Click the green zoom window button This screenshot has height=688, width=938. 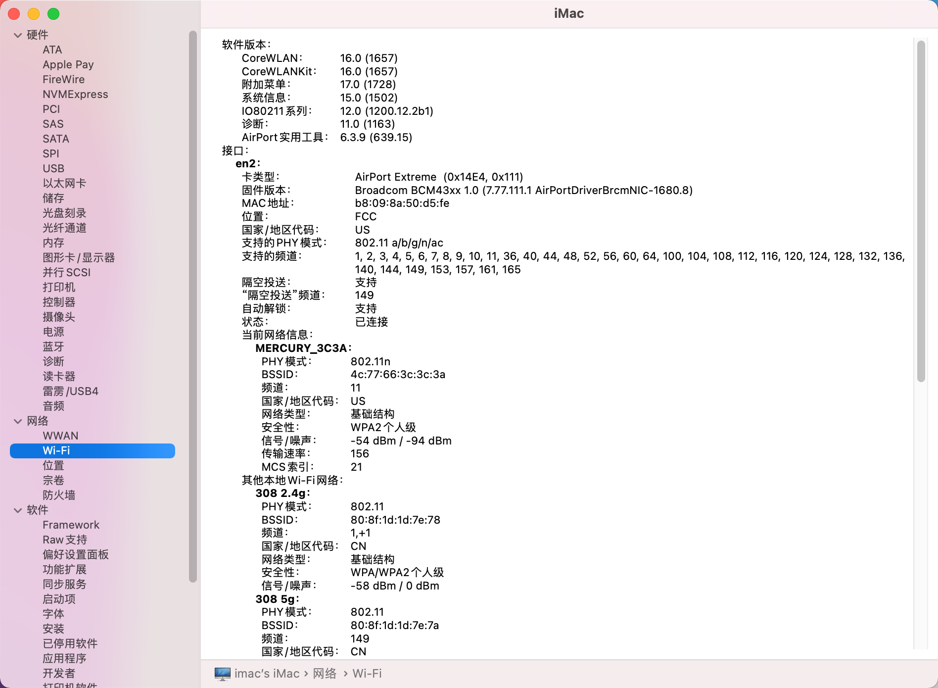pos(53,14)
